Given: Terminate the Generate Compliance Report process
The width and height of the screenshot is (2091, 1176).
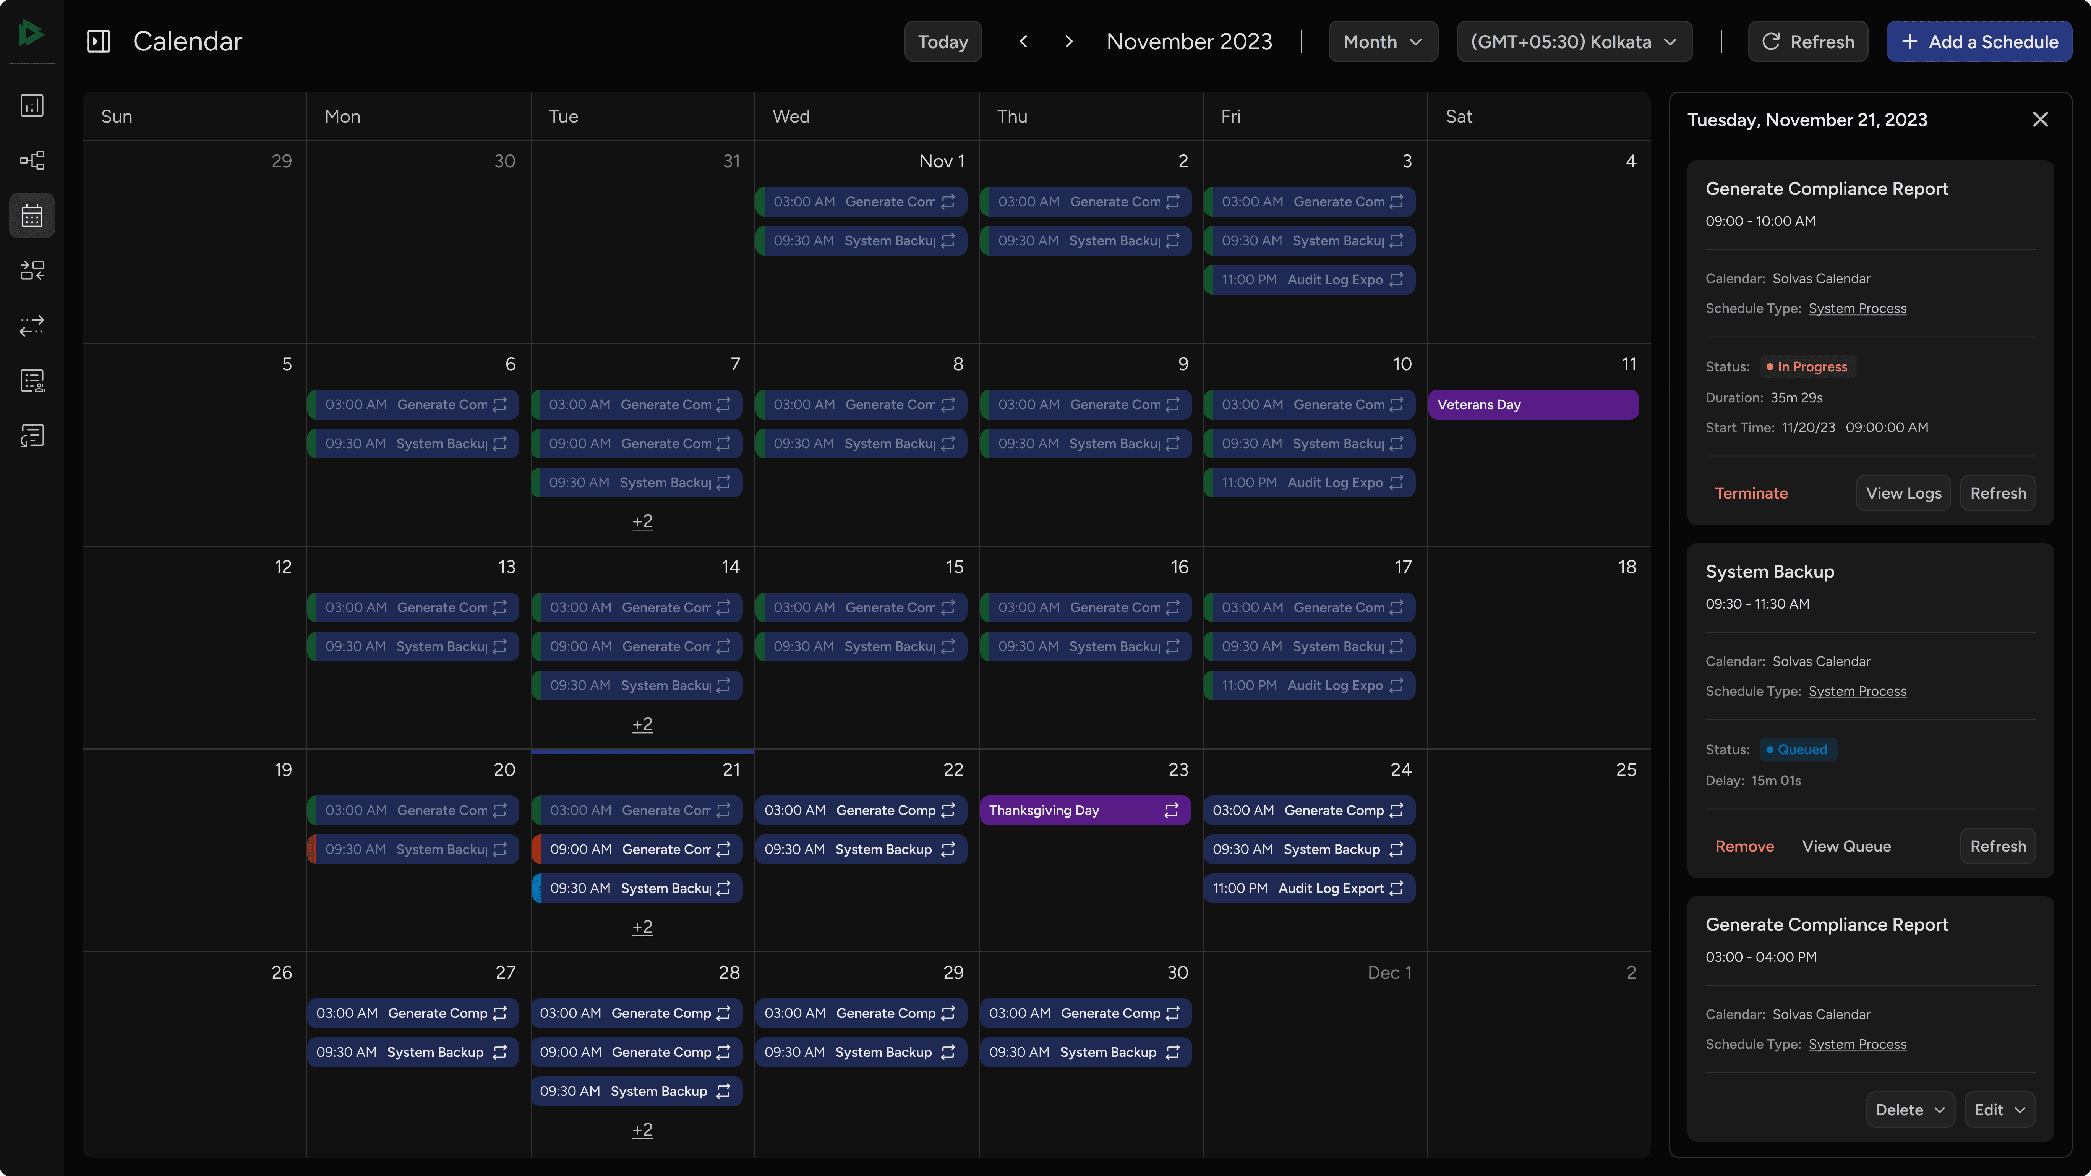Looking at the screenshot, I should [x=1751, y=492].
